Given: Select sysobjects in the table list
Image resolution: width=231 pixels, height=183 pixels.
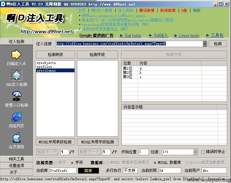Looking at the screenshot, I should [55, 63].
